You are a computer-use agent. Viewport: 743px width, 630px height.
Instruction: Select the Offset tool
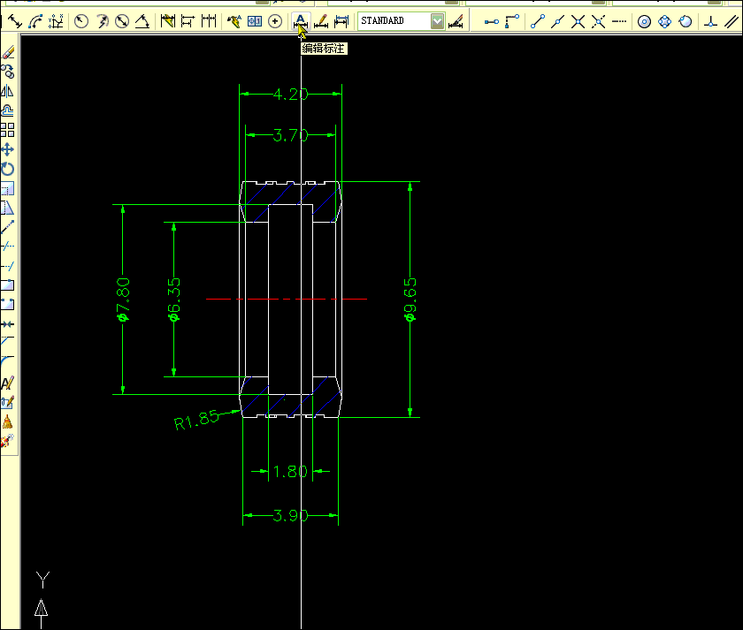click(8, 110)
